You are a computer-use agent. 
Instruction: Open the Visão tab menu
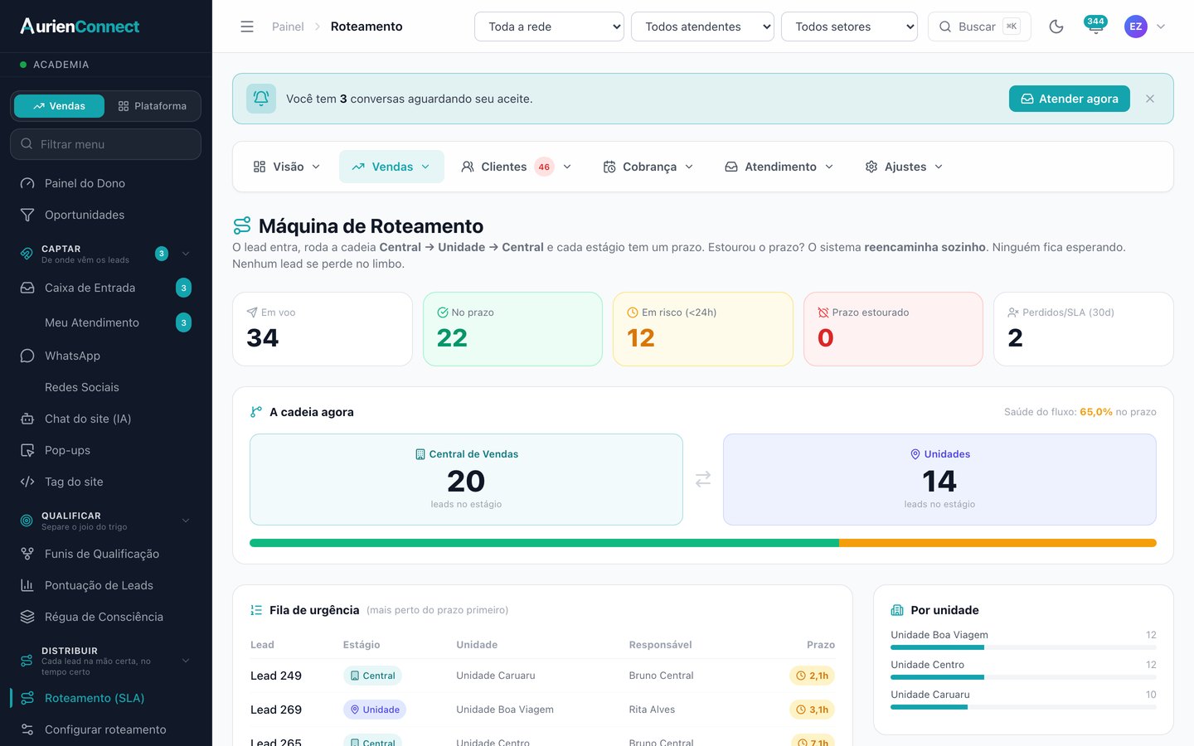tap(287, 167)
